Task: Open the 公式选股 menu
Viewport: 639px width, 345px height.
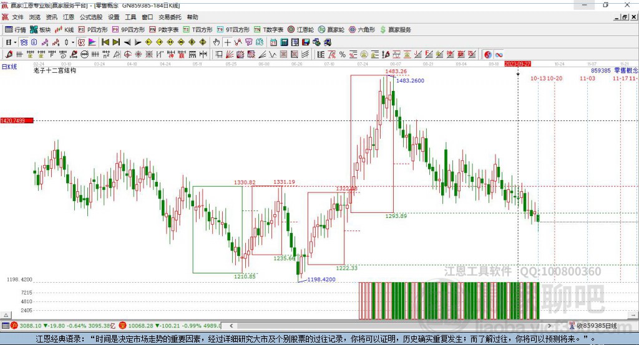Action: coord(91,17)
